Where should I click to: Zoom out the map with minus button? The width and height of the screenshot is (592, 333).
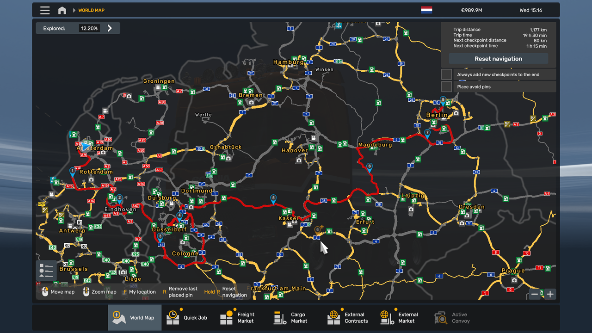(535, 294)
